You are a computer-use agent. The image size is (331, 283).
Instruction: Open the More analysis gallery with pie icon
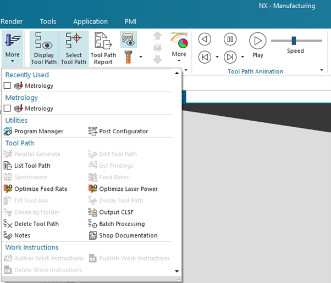[x=179, y=47]
